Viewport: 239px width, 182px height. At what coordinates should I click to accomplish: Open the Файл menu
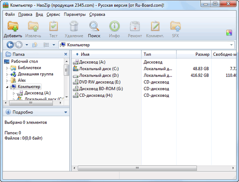(10, 14)
